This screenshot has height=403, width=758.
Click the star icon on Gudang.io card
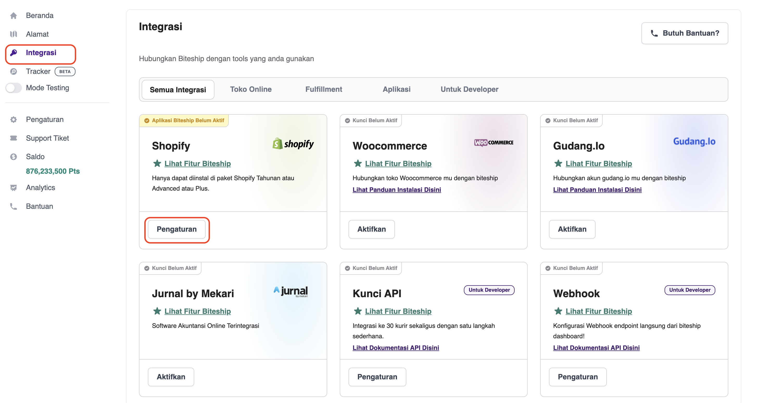(558, 164)
